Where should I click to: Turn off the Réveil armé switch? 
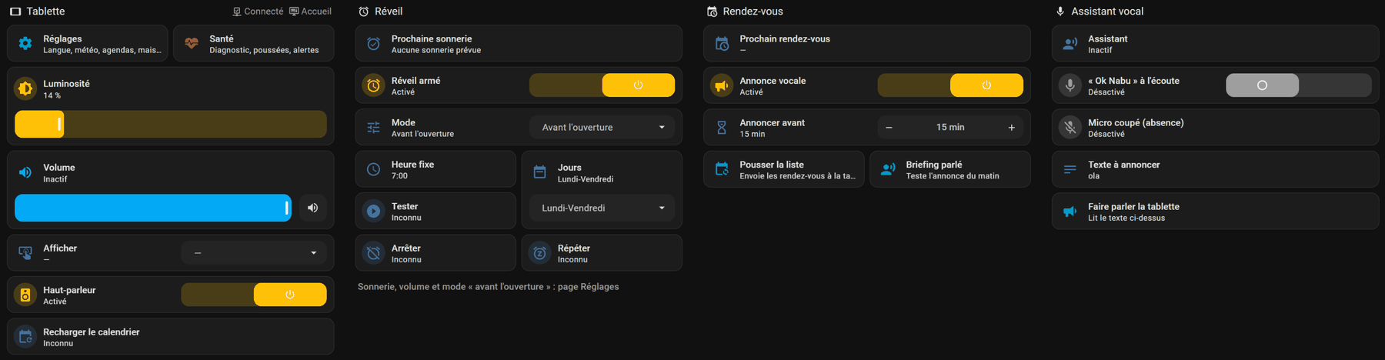[602, 85]
